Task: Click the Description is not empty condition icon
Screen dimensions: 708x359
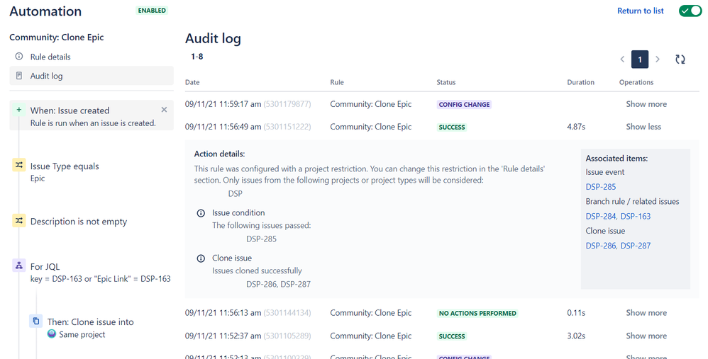Action: 19,221
